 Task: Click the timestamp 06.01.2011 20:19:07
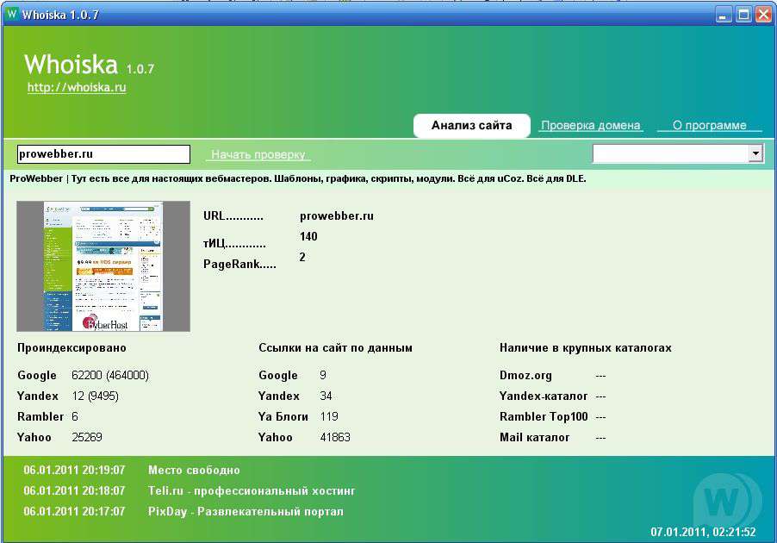74,470
